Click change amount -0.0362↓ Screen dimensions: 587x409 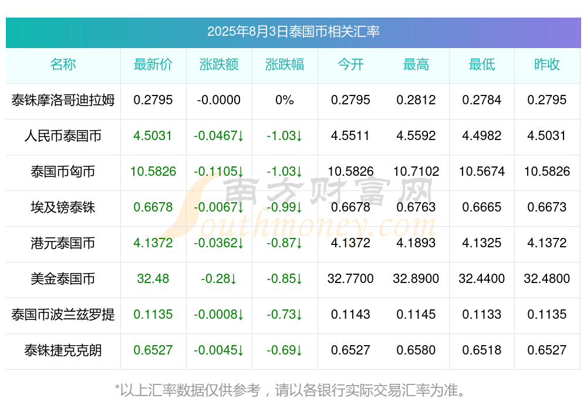[x=219, y=243]
